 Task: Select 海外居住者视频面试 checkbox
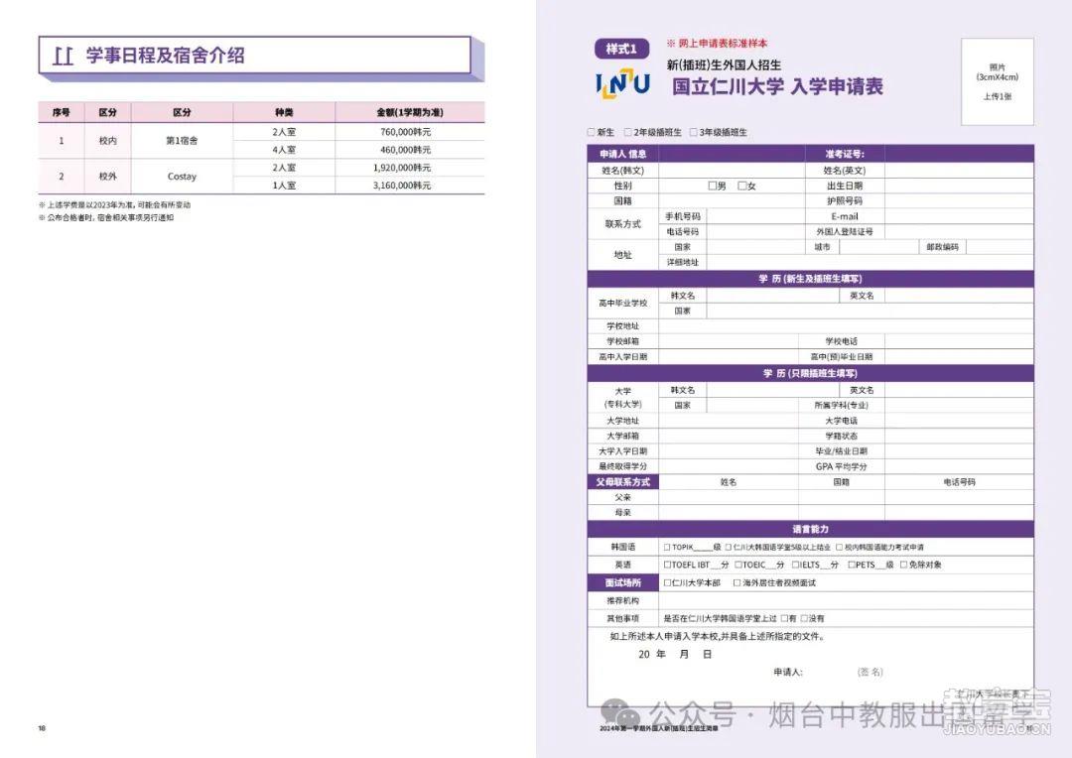pyautogui.click(x=737, y=583)
